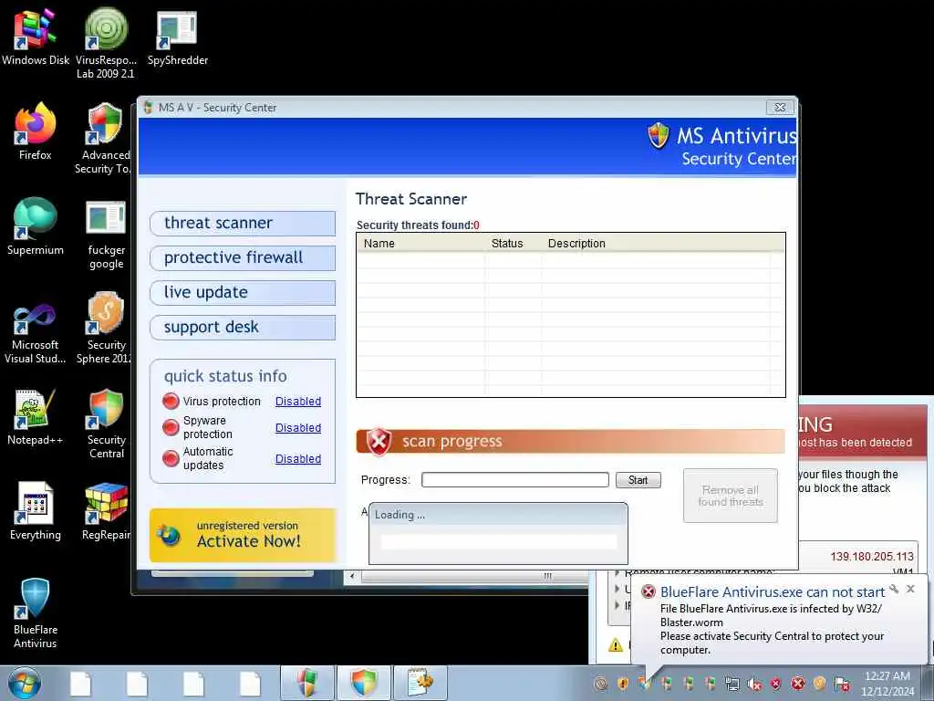Screen dimensions: 934x701
Task: Click the wrench icon in the BlueFlare balloon
Action: (x=894, y=589)
